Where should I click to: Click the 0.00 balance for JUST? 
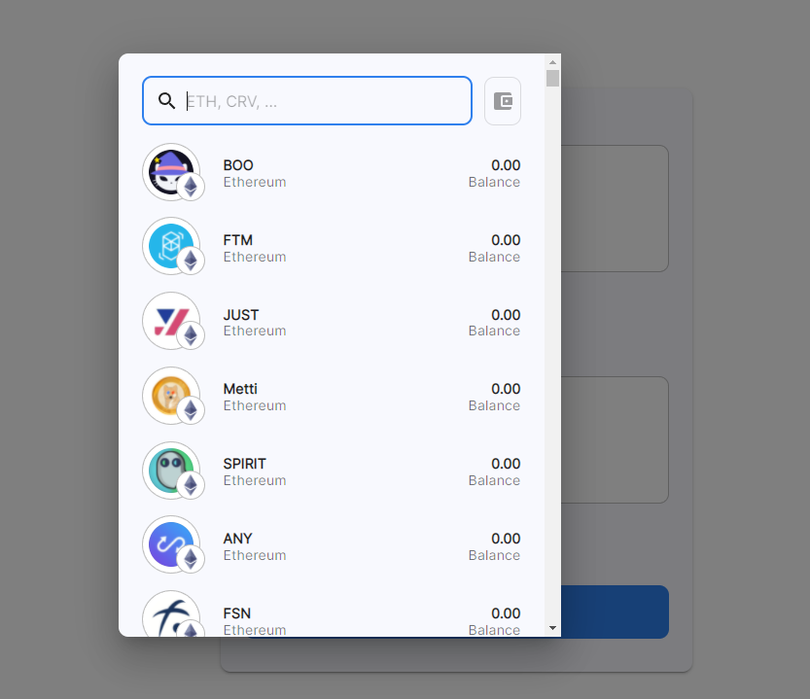point(506,315)
